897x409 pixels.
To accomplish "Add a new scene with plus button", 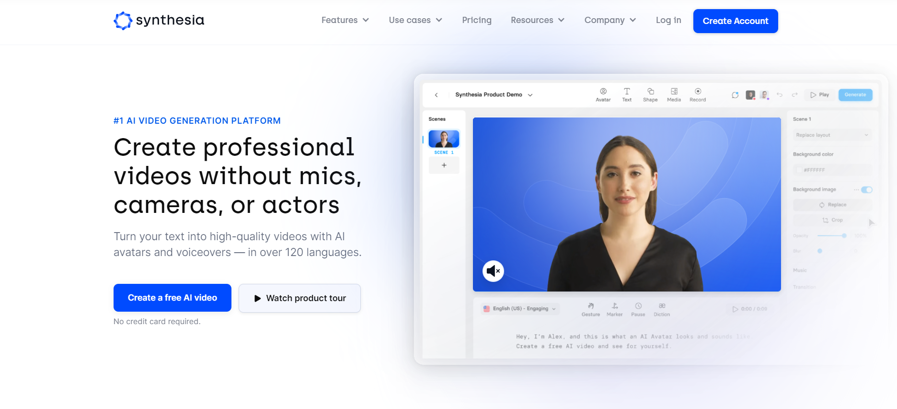I will pyautogui.click(x=444, y=165).
